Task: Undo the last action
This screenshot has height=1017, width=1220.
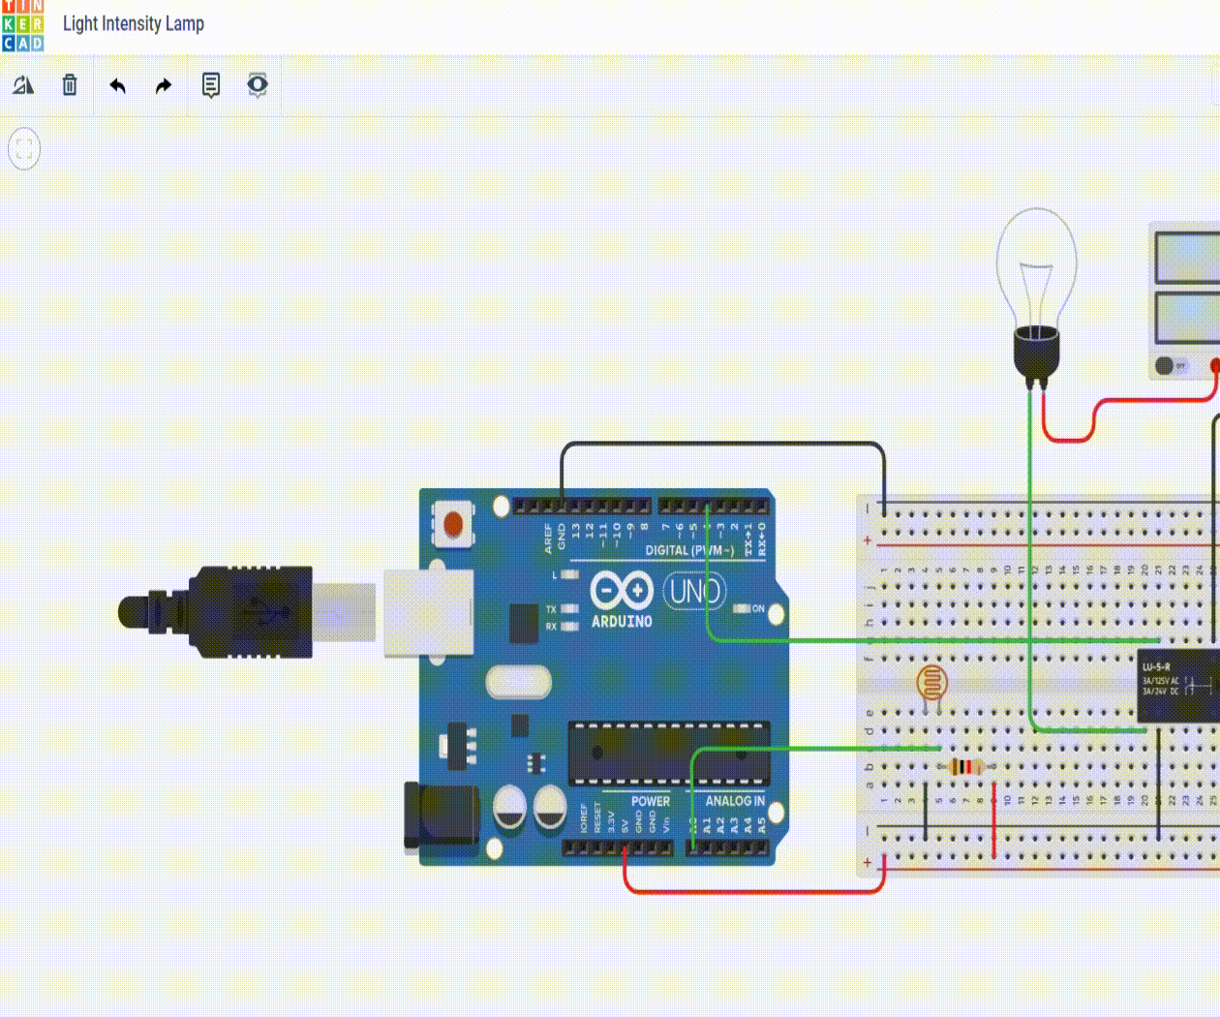Action: (115, 85)
